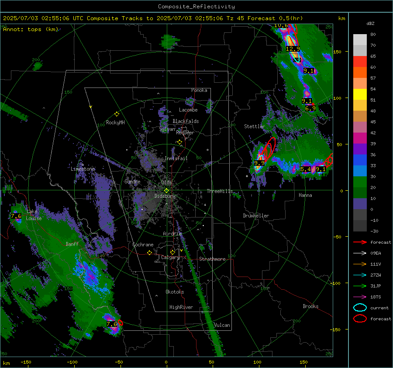This screenshot has width=393, height=368.
Task: Click the 'forecast' text beside the red arrow
Action: [x=381, y=242]
